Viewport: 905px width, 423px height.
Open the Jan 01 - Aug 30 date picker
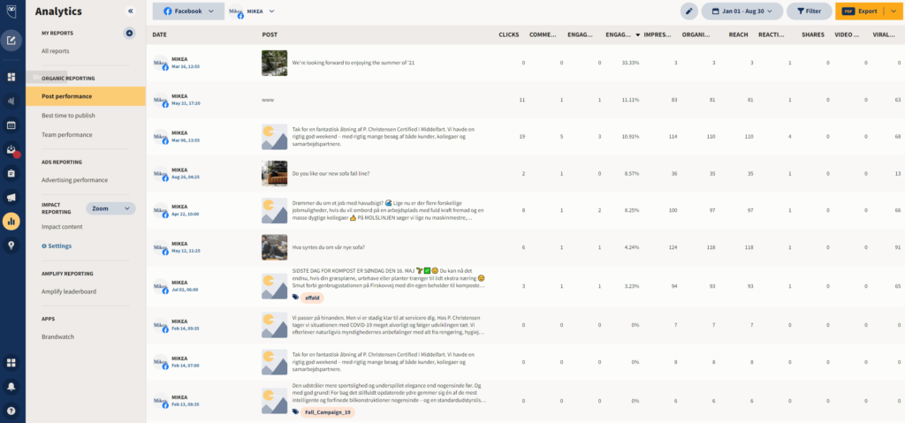click(x=741, y=11)
